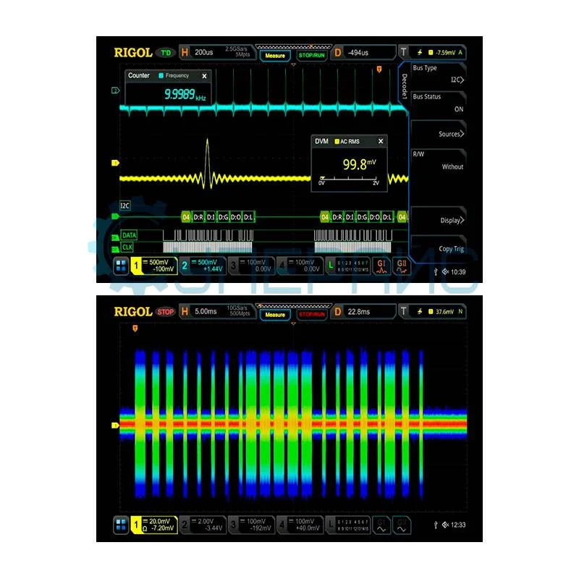The width and height of the screenshot is (579, 579).
Task: Click the I2C bus label tag
Action: (125, 206)
